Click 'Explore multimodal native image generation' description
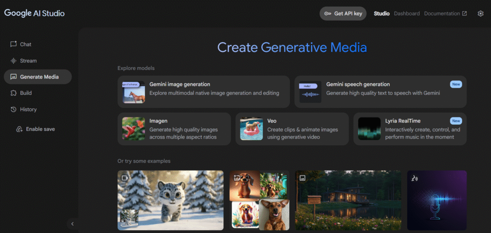 [x=214, y=93]
